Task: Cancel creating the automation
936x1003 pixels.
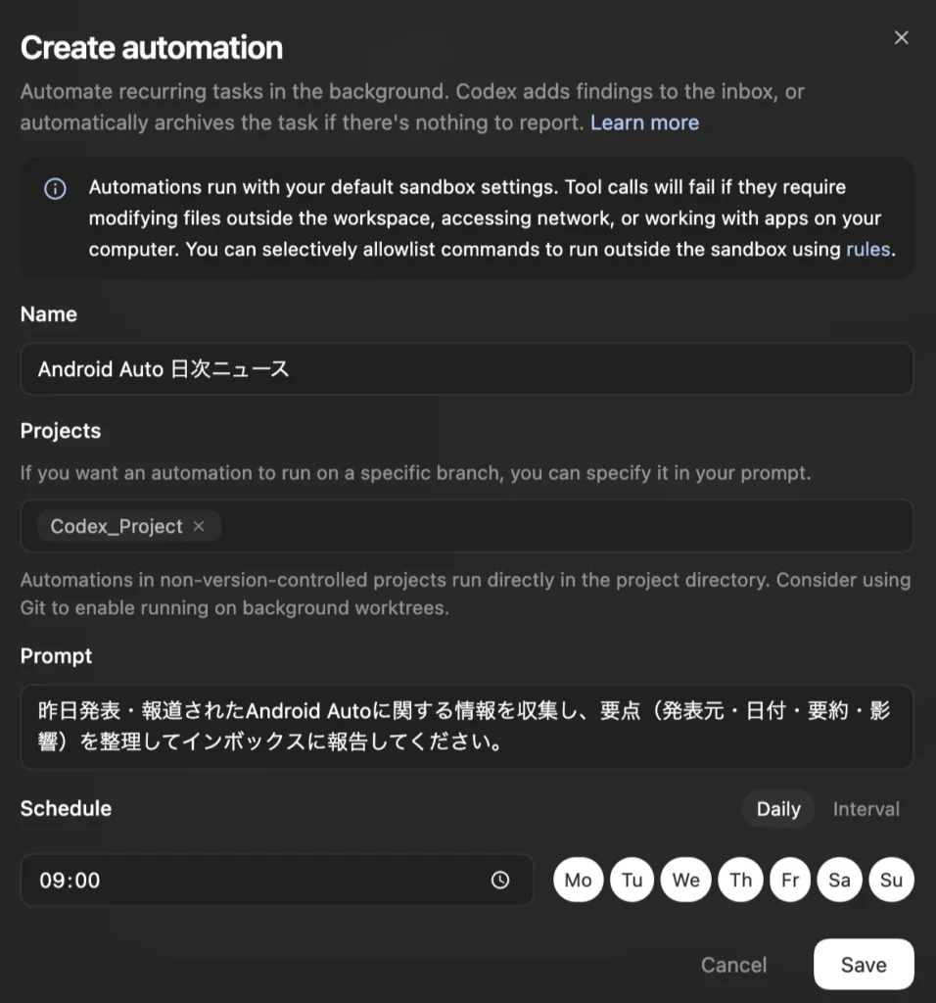Action: point(733,965)
